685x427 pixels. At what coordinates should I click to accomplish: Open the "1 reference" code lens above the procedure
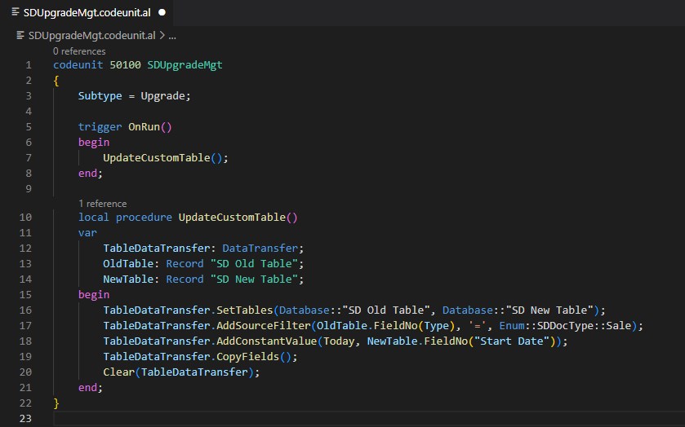102,204
